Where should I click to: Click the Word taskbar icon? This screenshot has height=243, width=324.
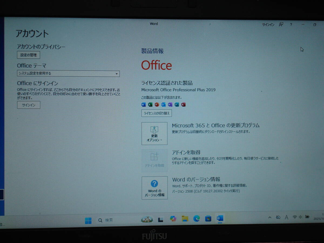220,218
